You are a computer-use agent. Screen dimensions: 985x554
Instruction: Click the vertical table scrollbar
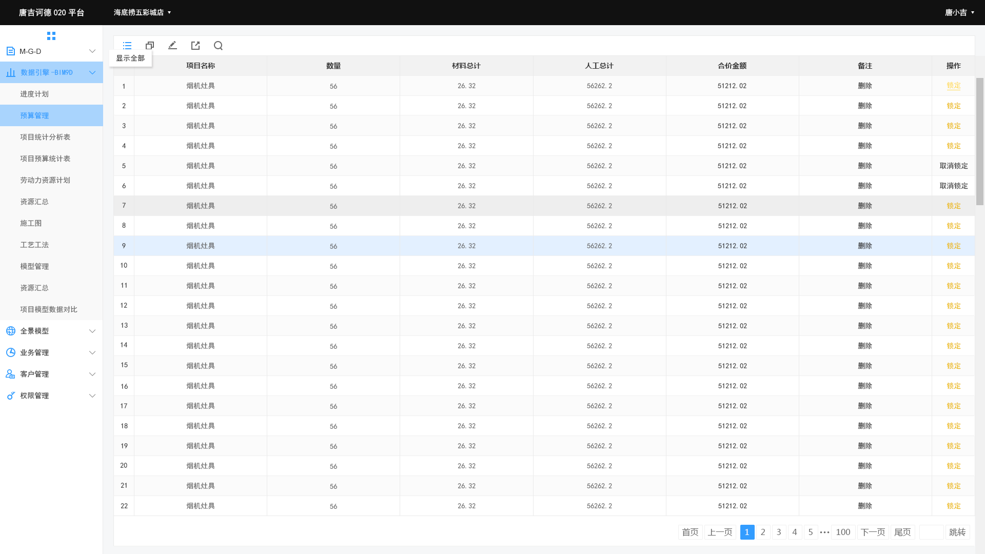[980, 142]
